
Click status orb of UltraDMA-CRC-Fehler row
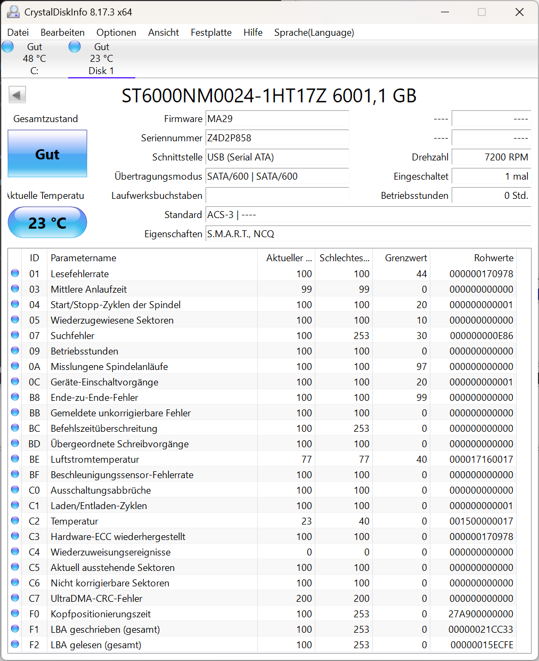coord(15,598)
